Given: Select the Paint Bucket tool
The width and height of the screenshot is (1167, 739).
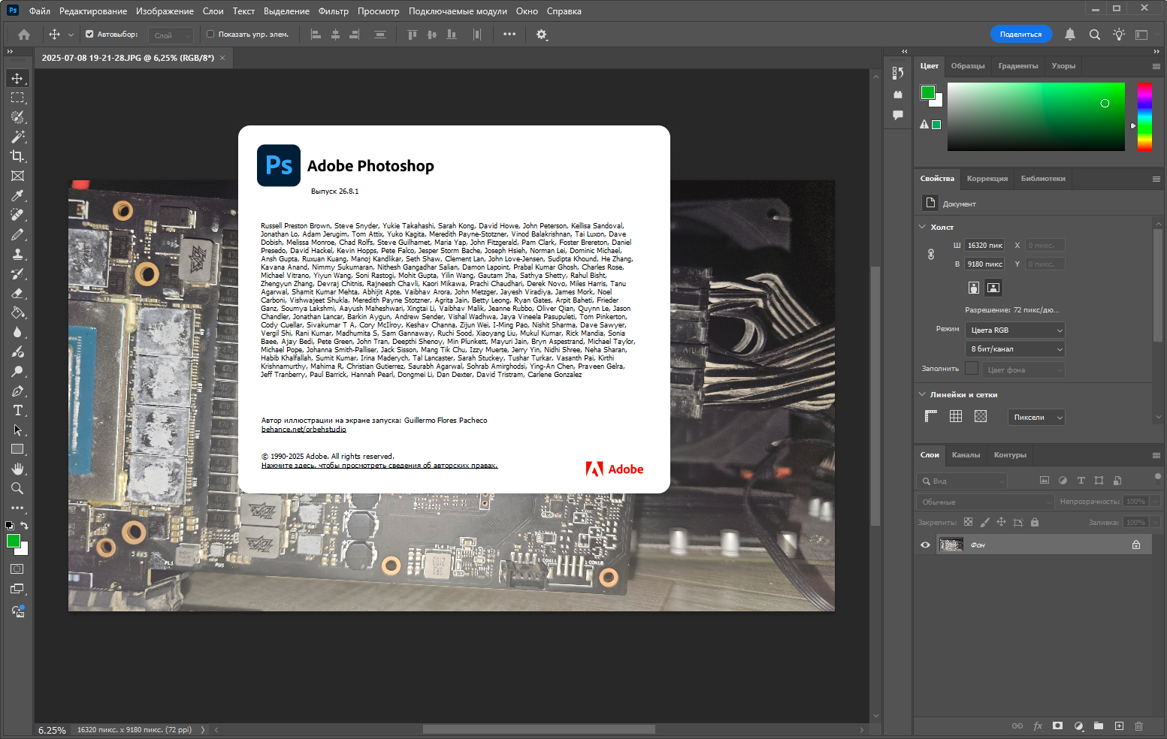Looking at the screenshot, I should click(17, 312).
